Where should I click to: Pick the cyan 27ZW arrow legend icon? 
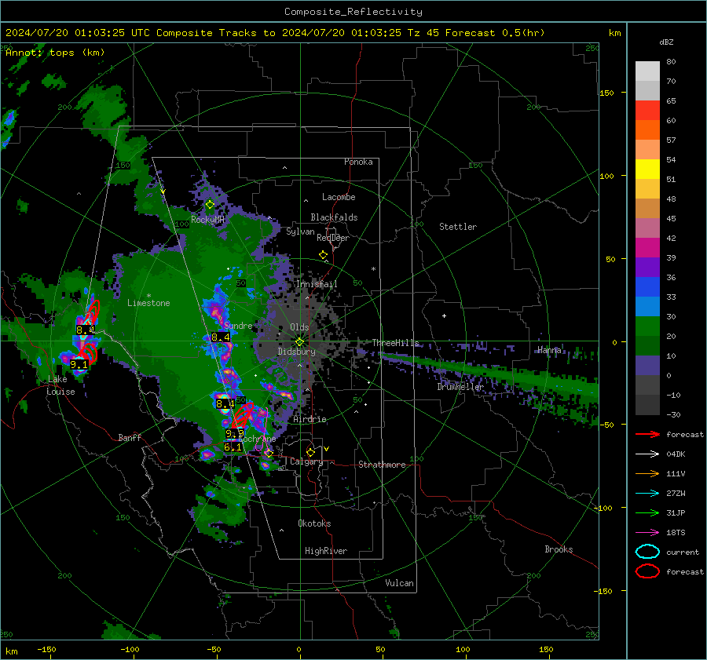click(647, 494)
